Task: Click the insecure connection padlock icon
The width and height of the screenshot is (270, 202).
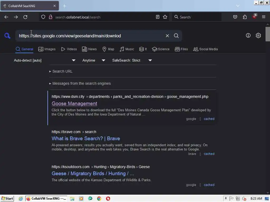Action: click(x=51, y=17)
